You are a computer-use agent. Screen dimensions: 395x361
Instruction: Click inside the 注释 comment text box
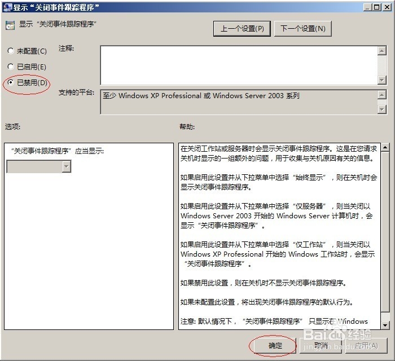click(x=239, y=65)
